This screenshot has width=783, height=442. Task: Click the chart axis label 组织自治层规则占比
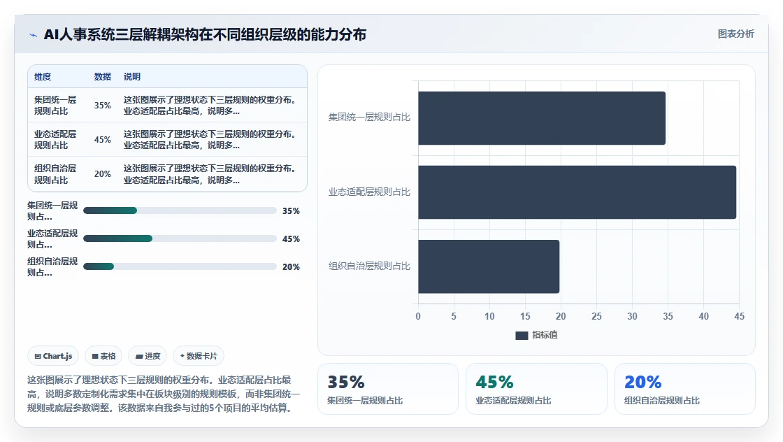coord(369,266)
